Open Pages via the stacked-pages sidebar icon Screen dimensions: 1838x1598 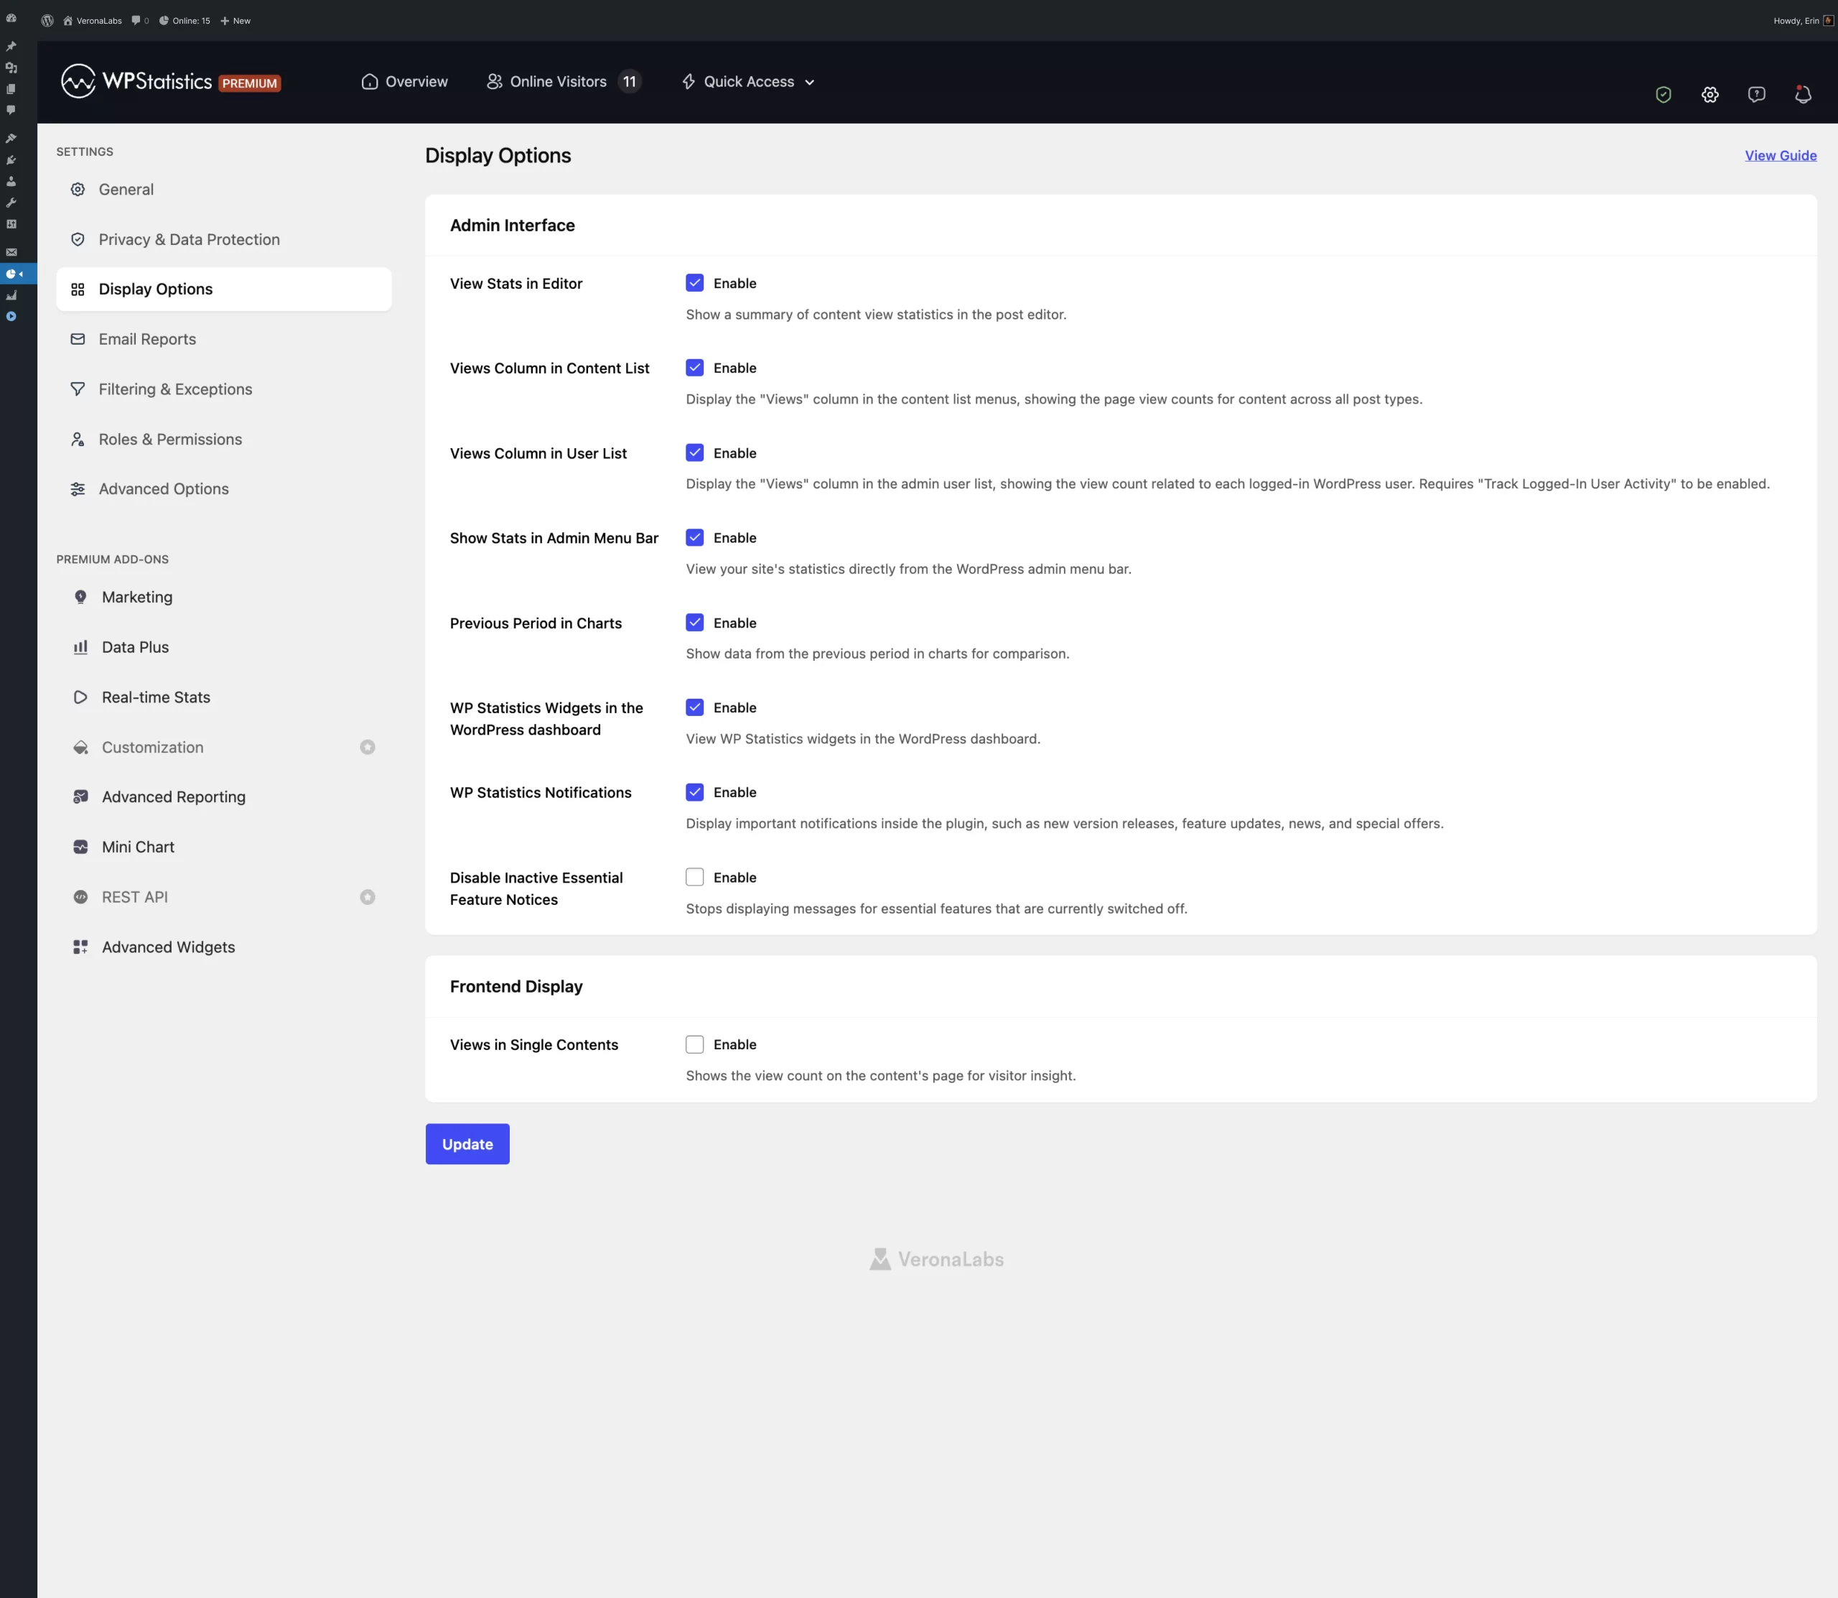click(11, 88)
